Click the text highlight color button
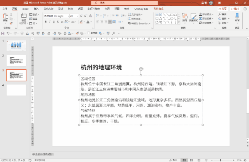Image resolution: width=249 pixels, height=162 pixels. pos(81,22)
